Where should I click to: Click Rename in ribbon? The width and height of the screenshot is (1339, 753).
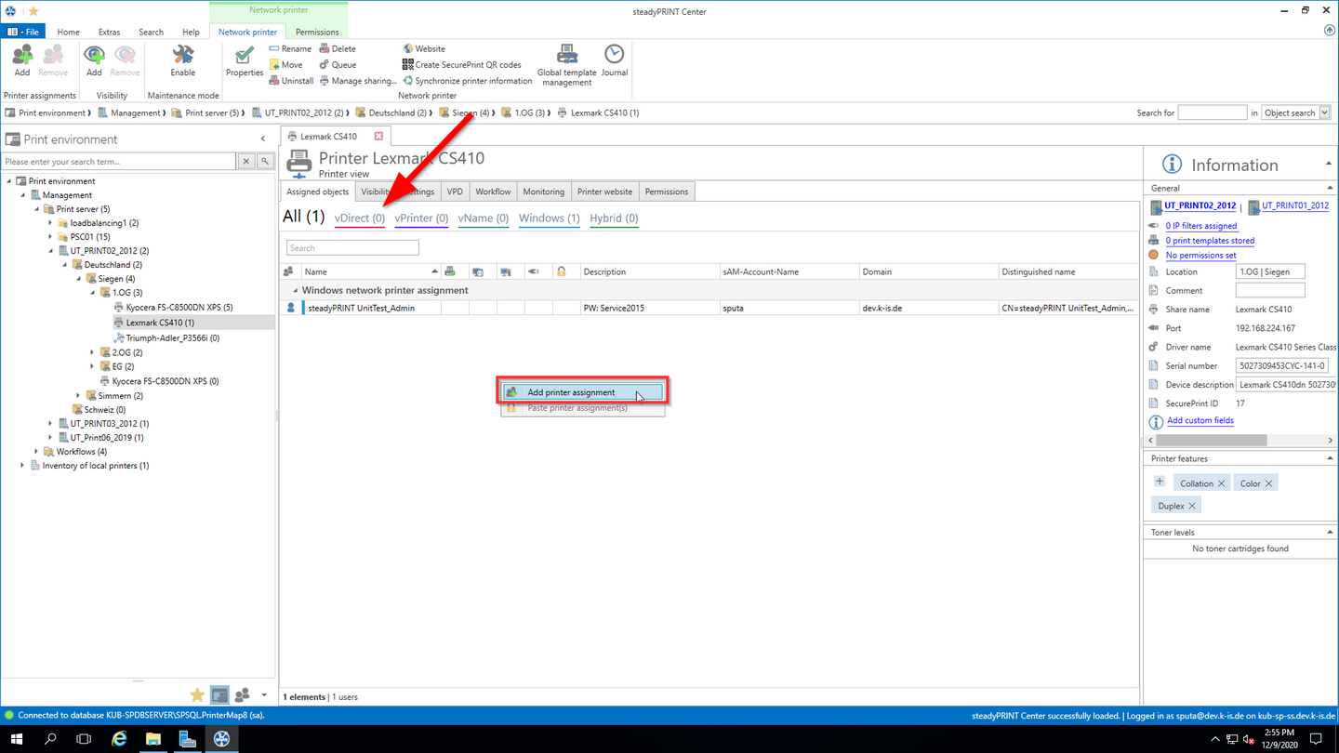[290, 48]
